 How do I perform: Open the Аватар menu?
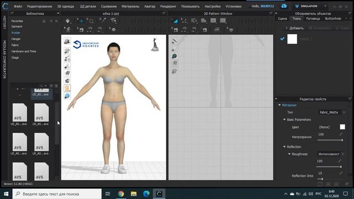click(150, 6)
